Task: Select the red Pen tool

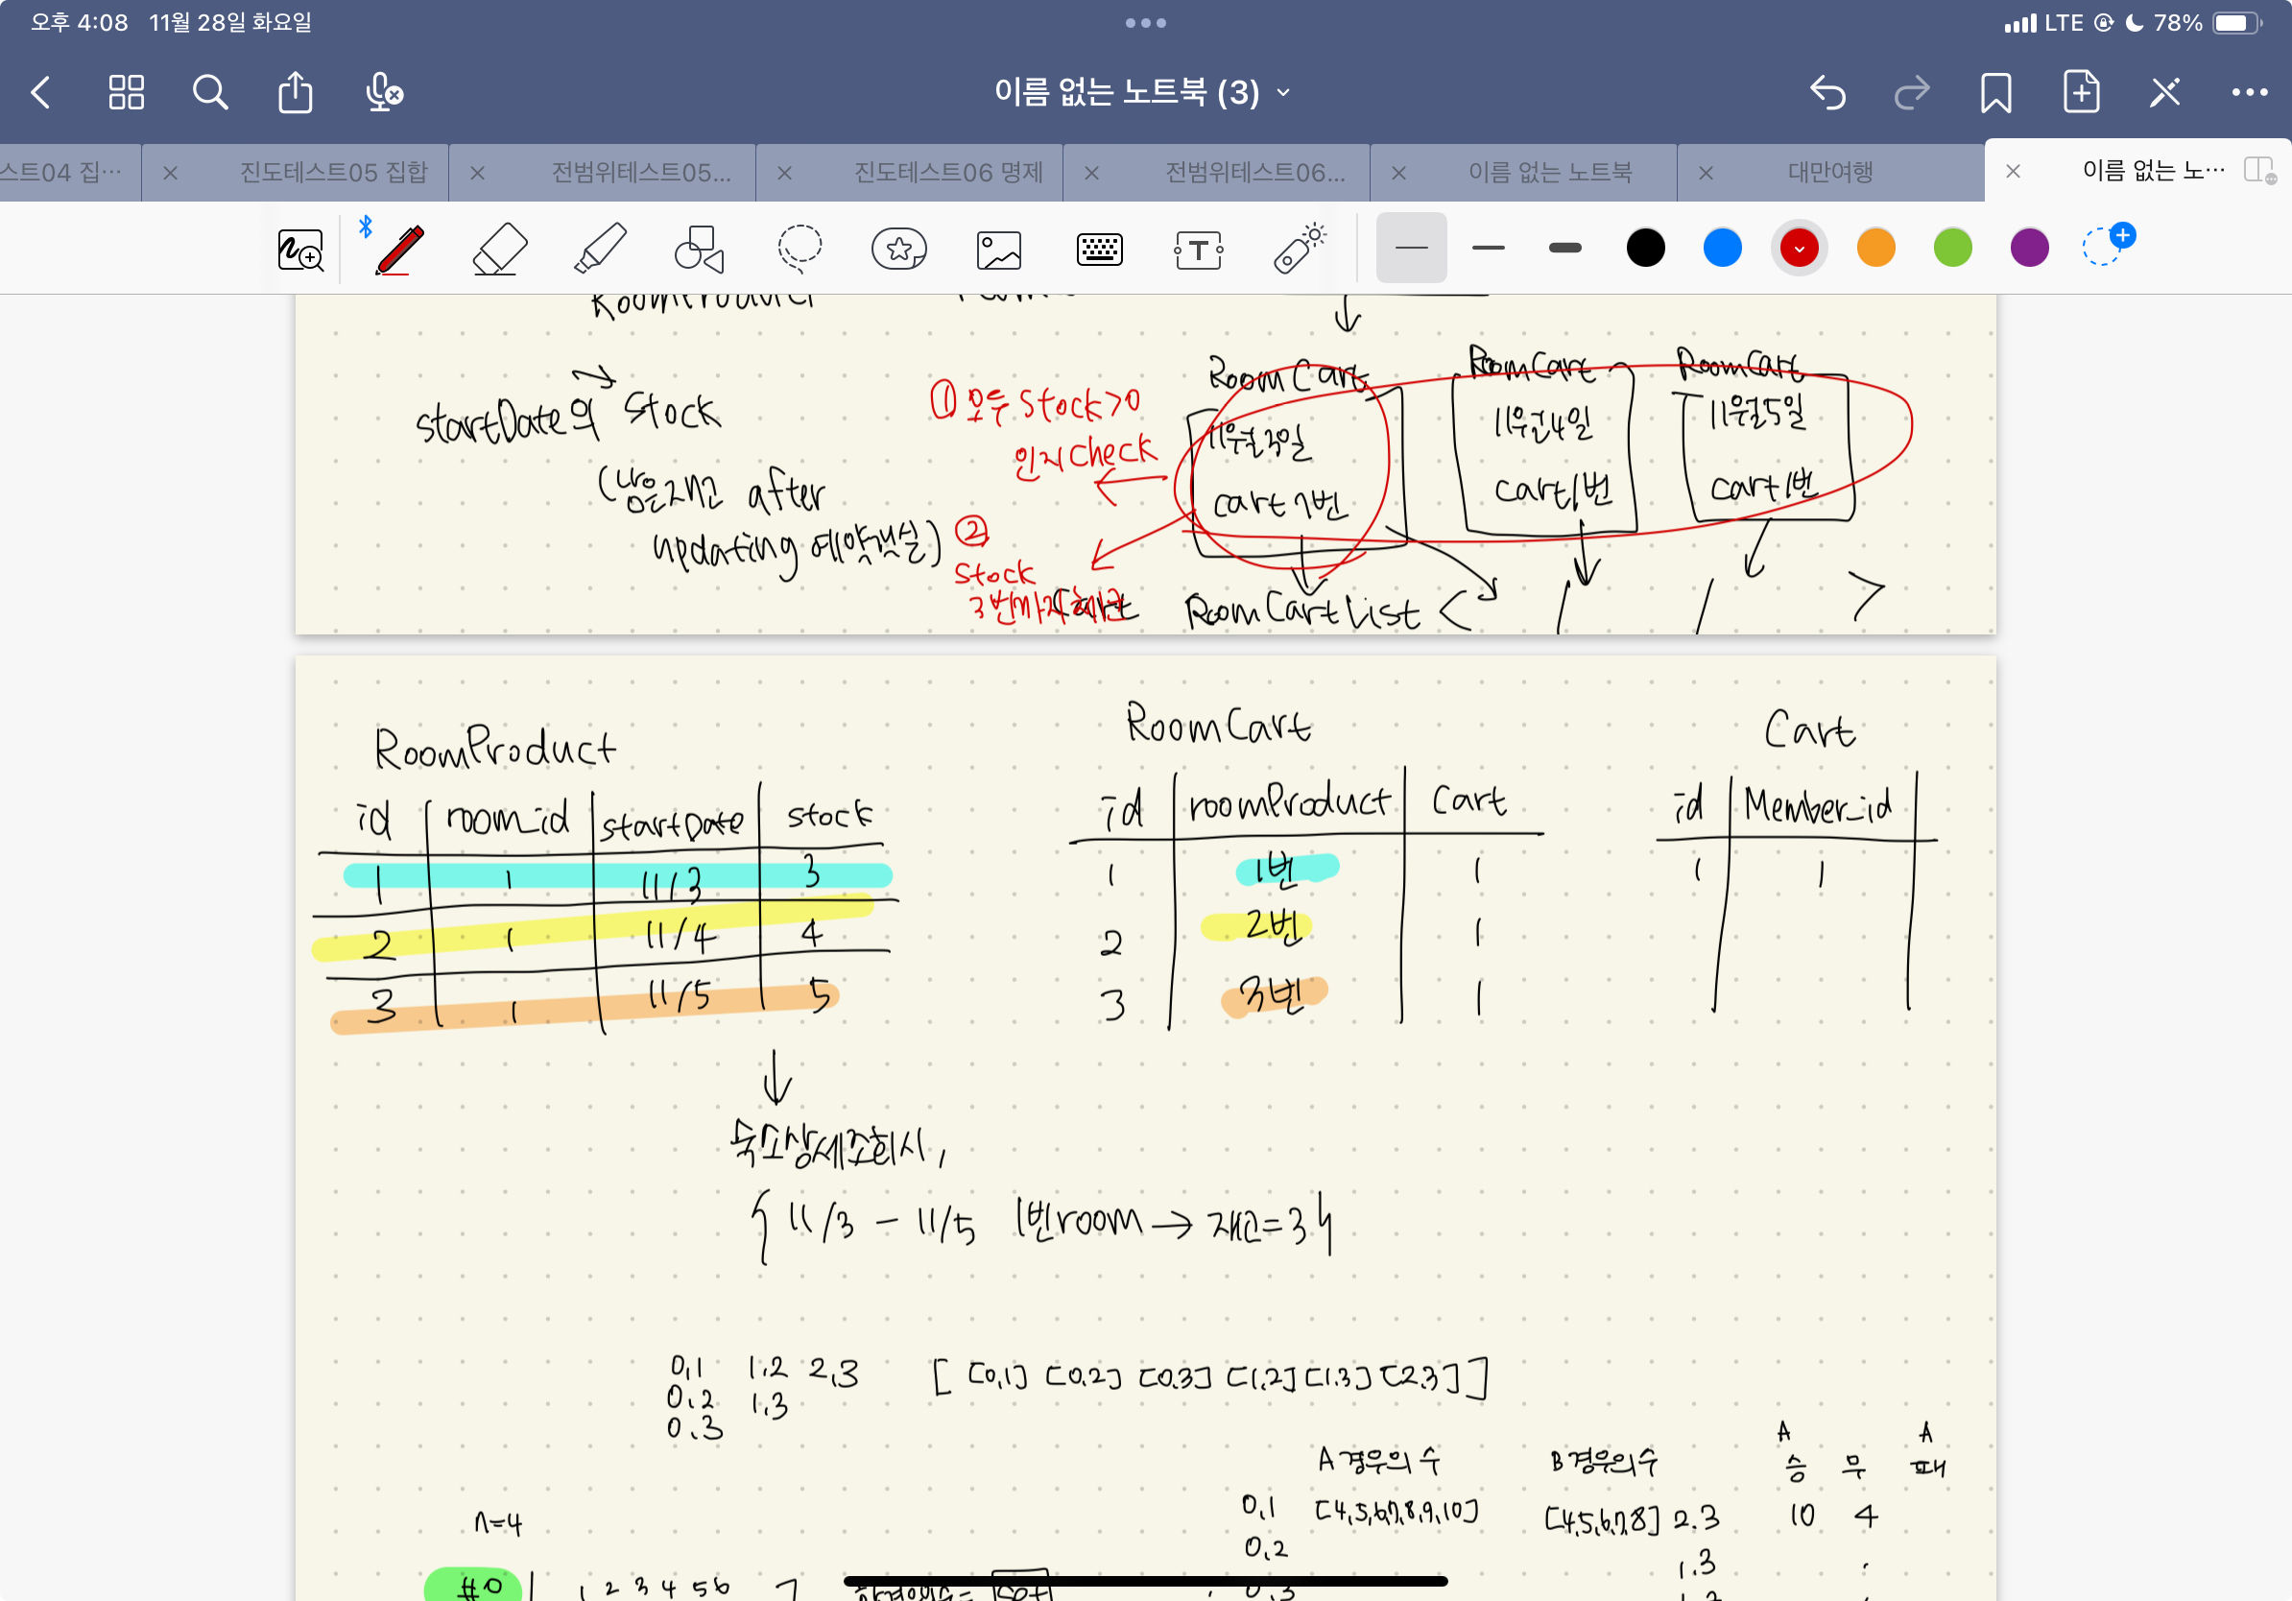Action: click(399, 249)
